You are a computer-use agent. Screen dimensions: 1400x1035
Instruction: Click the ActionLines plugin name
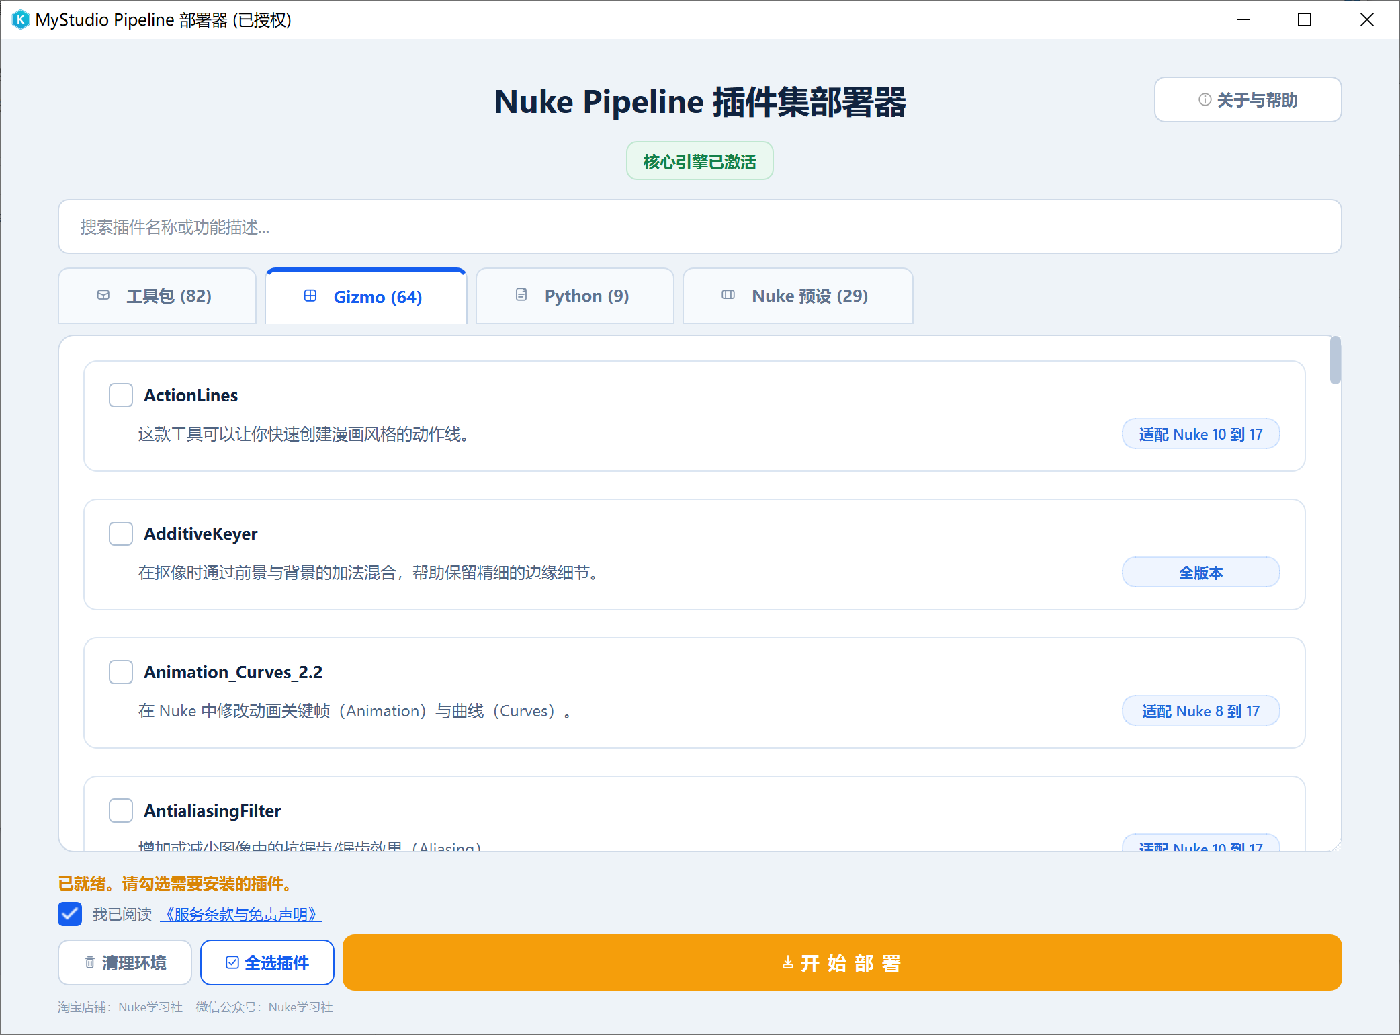coord(191,395)
